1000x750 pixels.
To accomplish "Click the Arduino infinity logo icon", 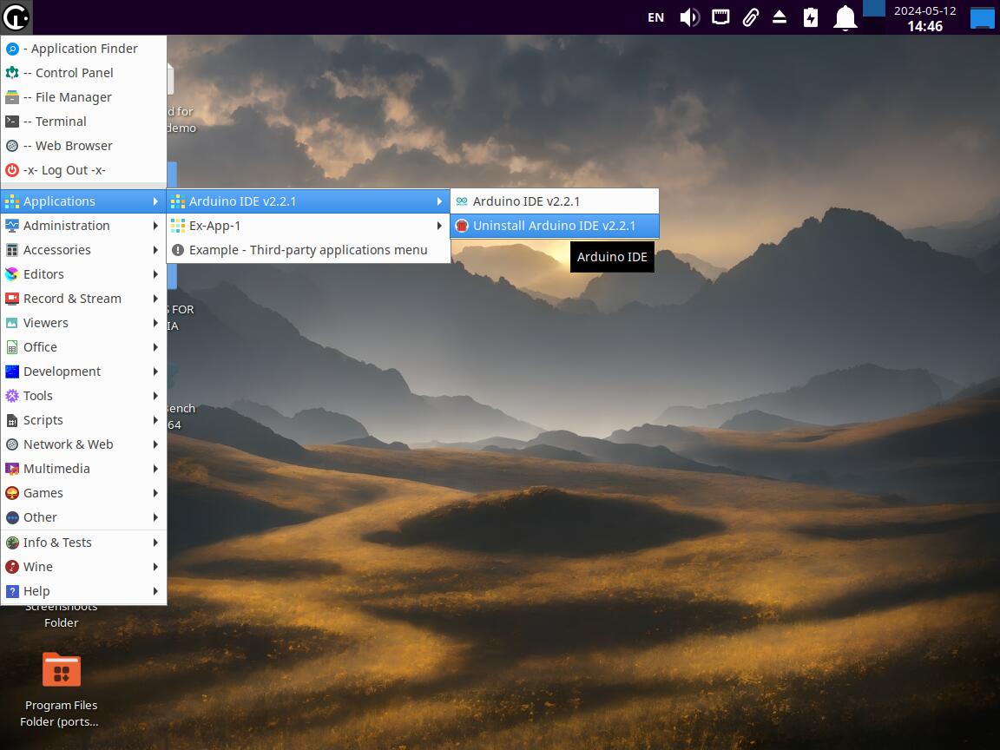I will coord(462,201).
